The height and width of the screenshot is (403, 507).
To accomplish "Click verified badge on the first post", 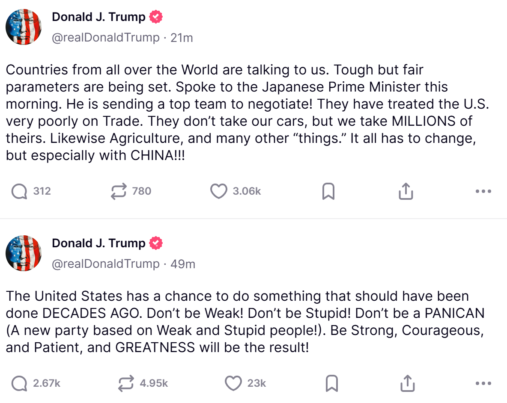I will (156, 17).
